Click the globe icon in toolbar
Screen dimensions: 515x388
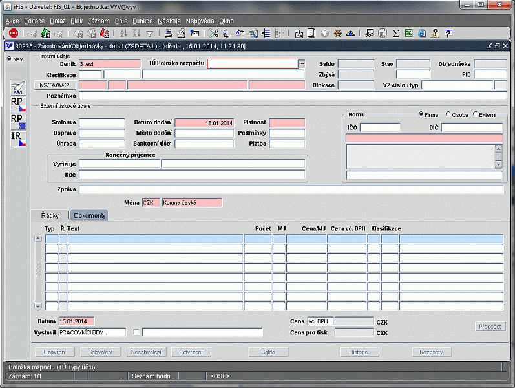pos(324,33)
